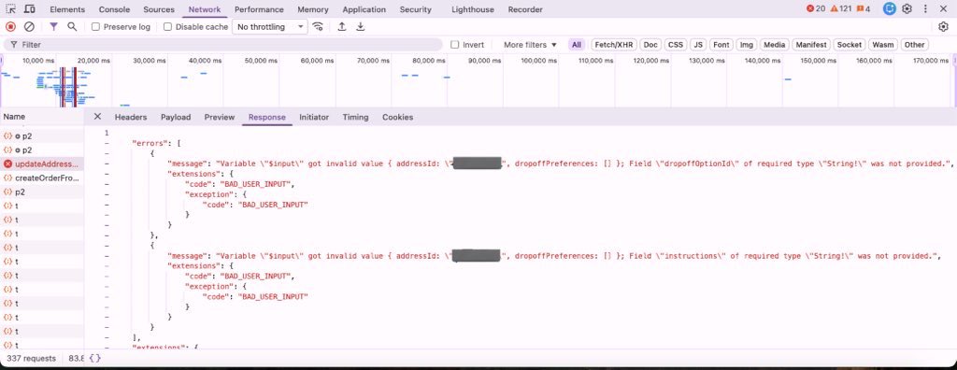The width and height of the screenshot is (957, 370).
Task: View the request Cookies tab
Action: [397, 117]
